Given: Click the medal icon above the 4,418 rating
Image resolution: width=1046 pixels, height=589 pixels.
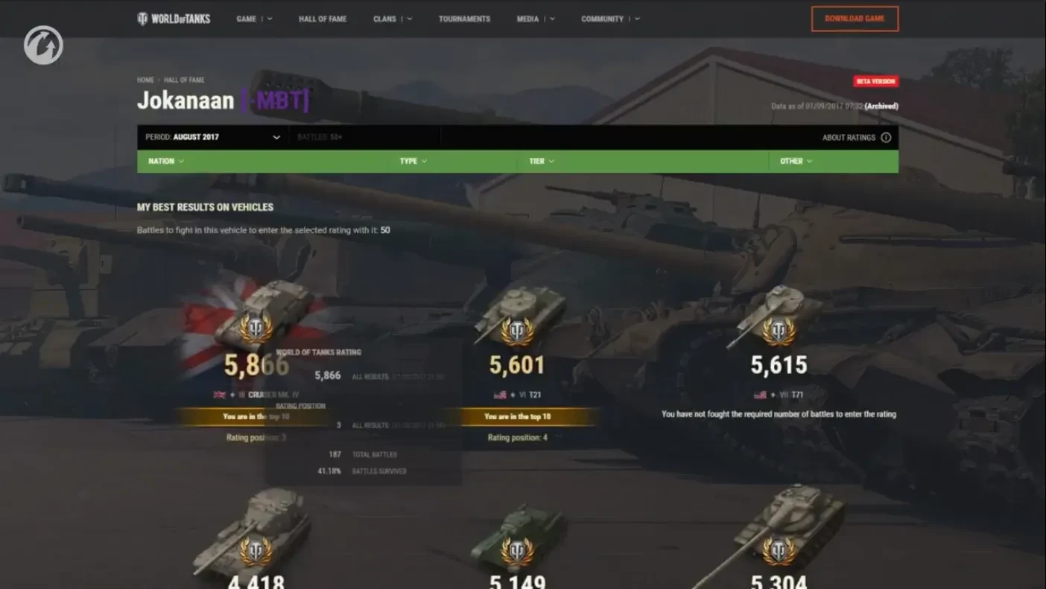Looking at the screenshot, I should (256, 552).
